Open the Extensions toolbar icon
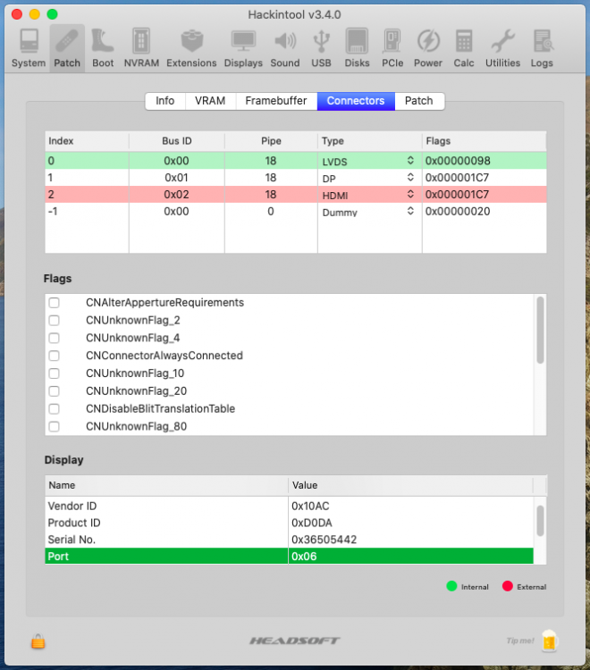 [x=191, y=47]
